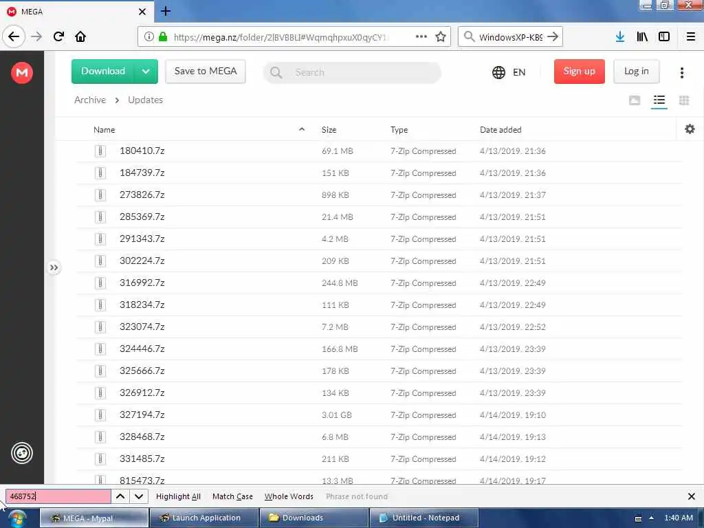Click the red Sign up button
The height and width of the screenshot is (528, 704).
[x=579, y=71]
